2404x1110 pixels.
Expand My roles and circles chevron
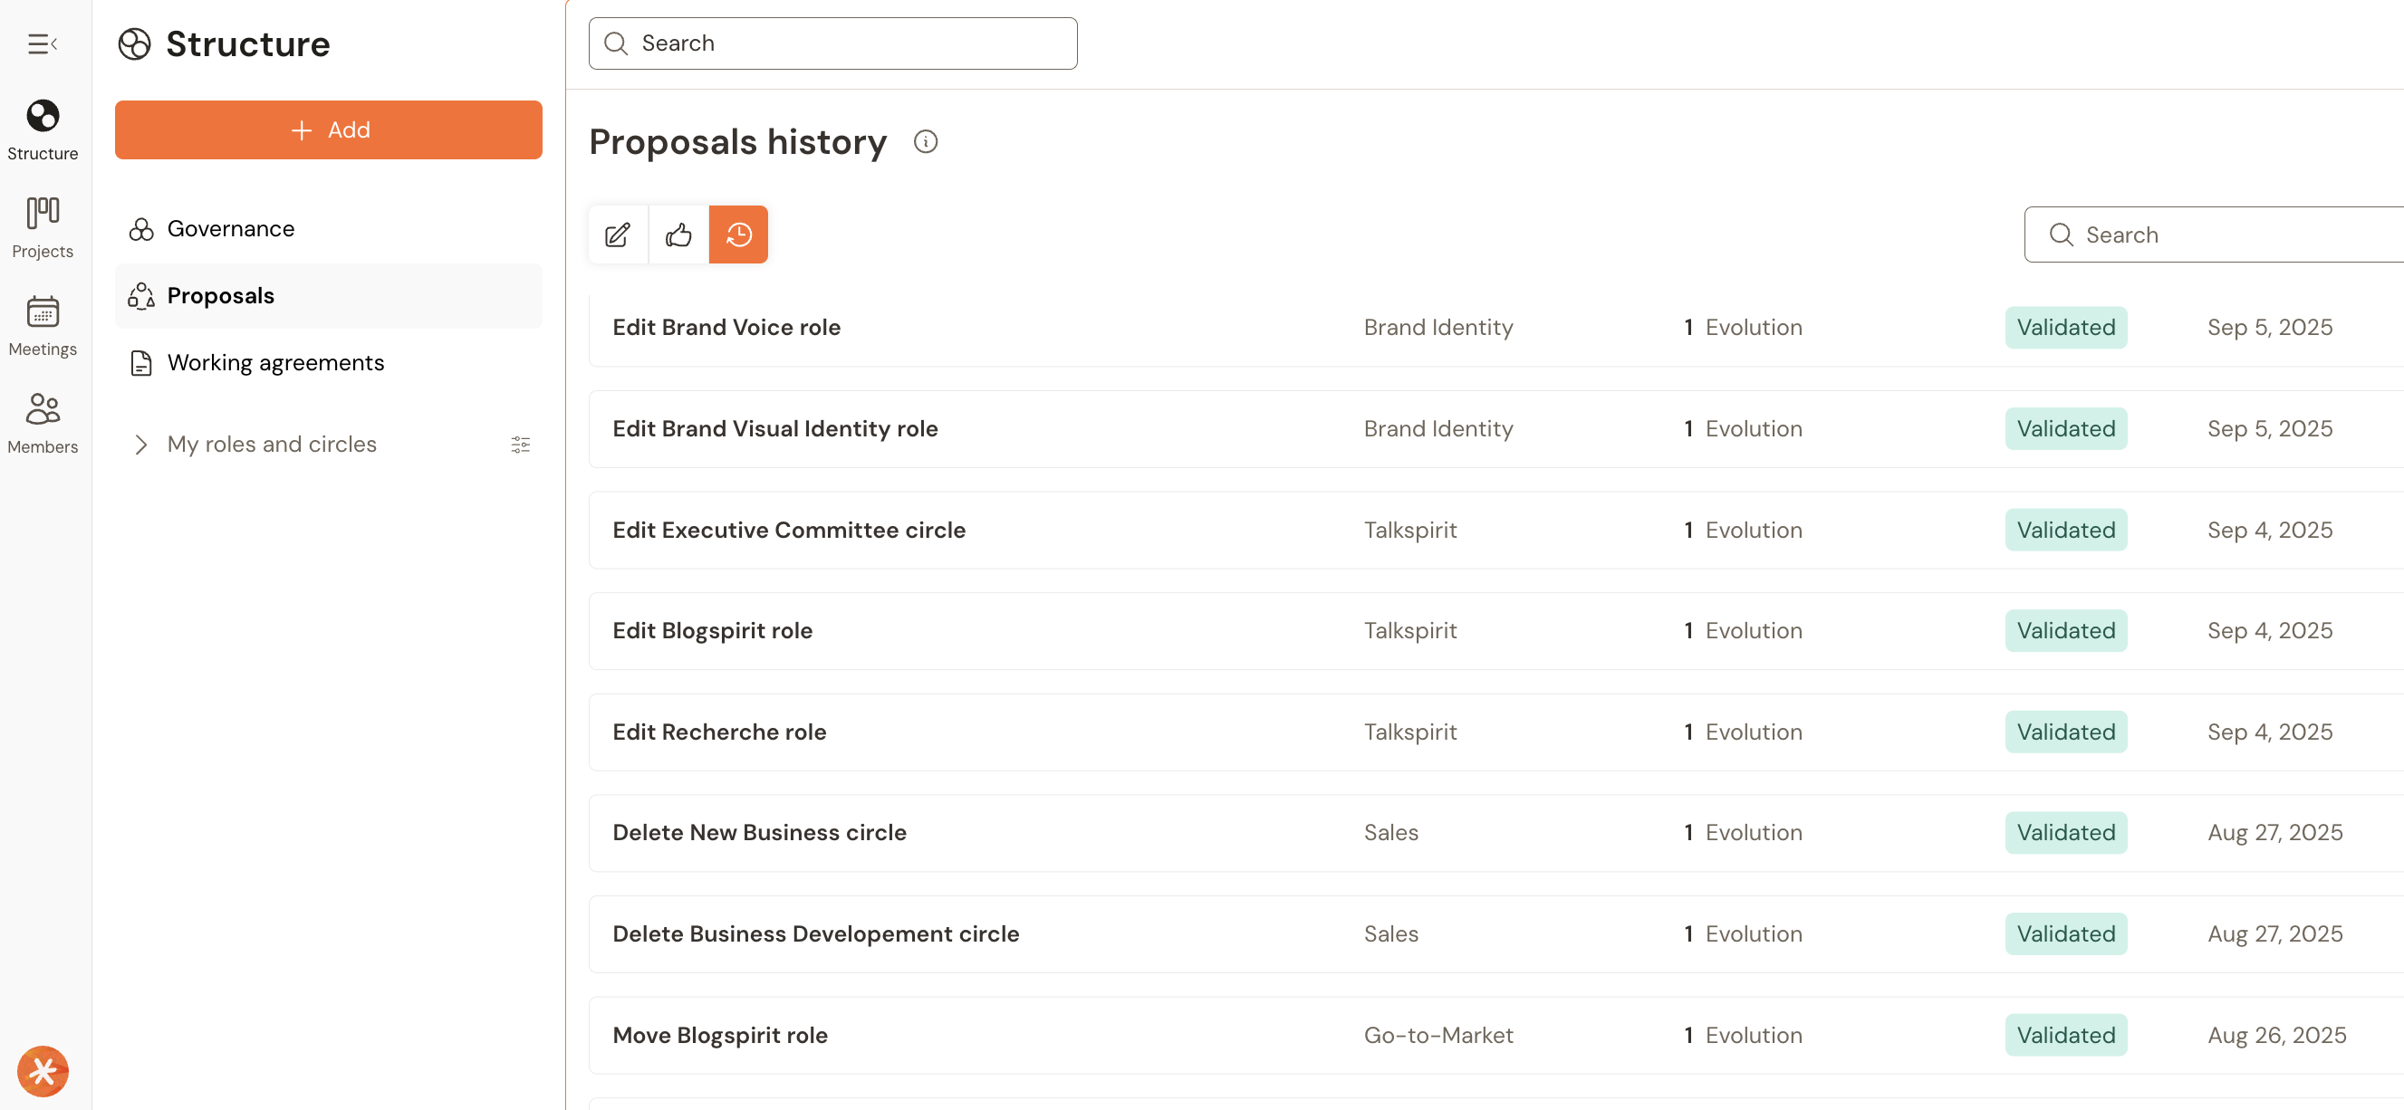click(141, 444)
